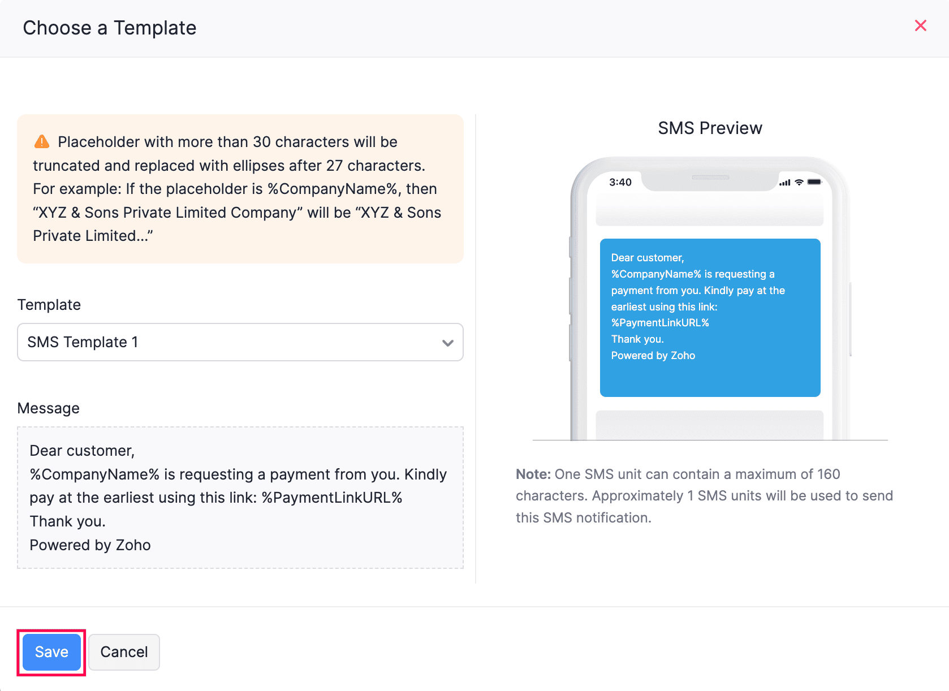Click the orange warning triangle icon
The image size is (949, 691).
42,142
